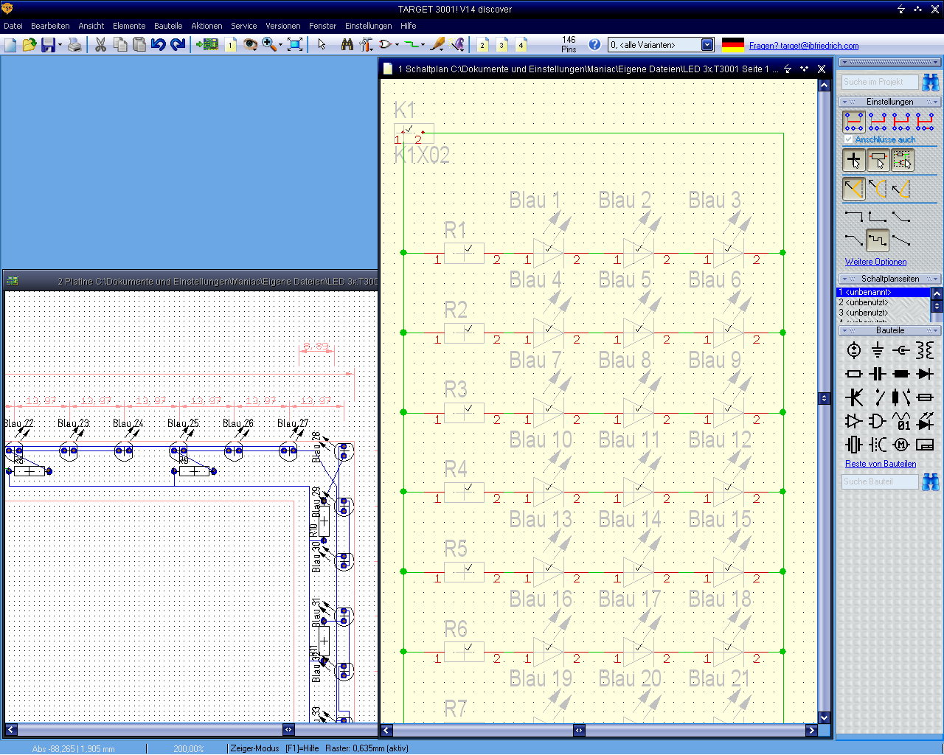Click the 'Suche Bauteil' search field
Screen dimensions: 944x755
[879, 481]
